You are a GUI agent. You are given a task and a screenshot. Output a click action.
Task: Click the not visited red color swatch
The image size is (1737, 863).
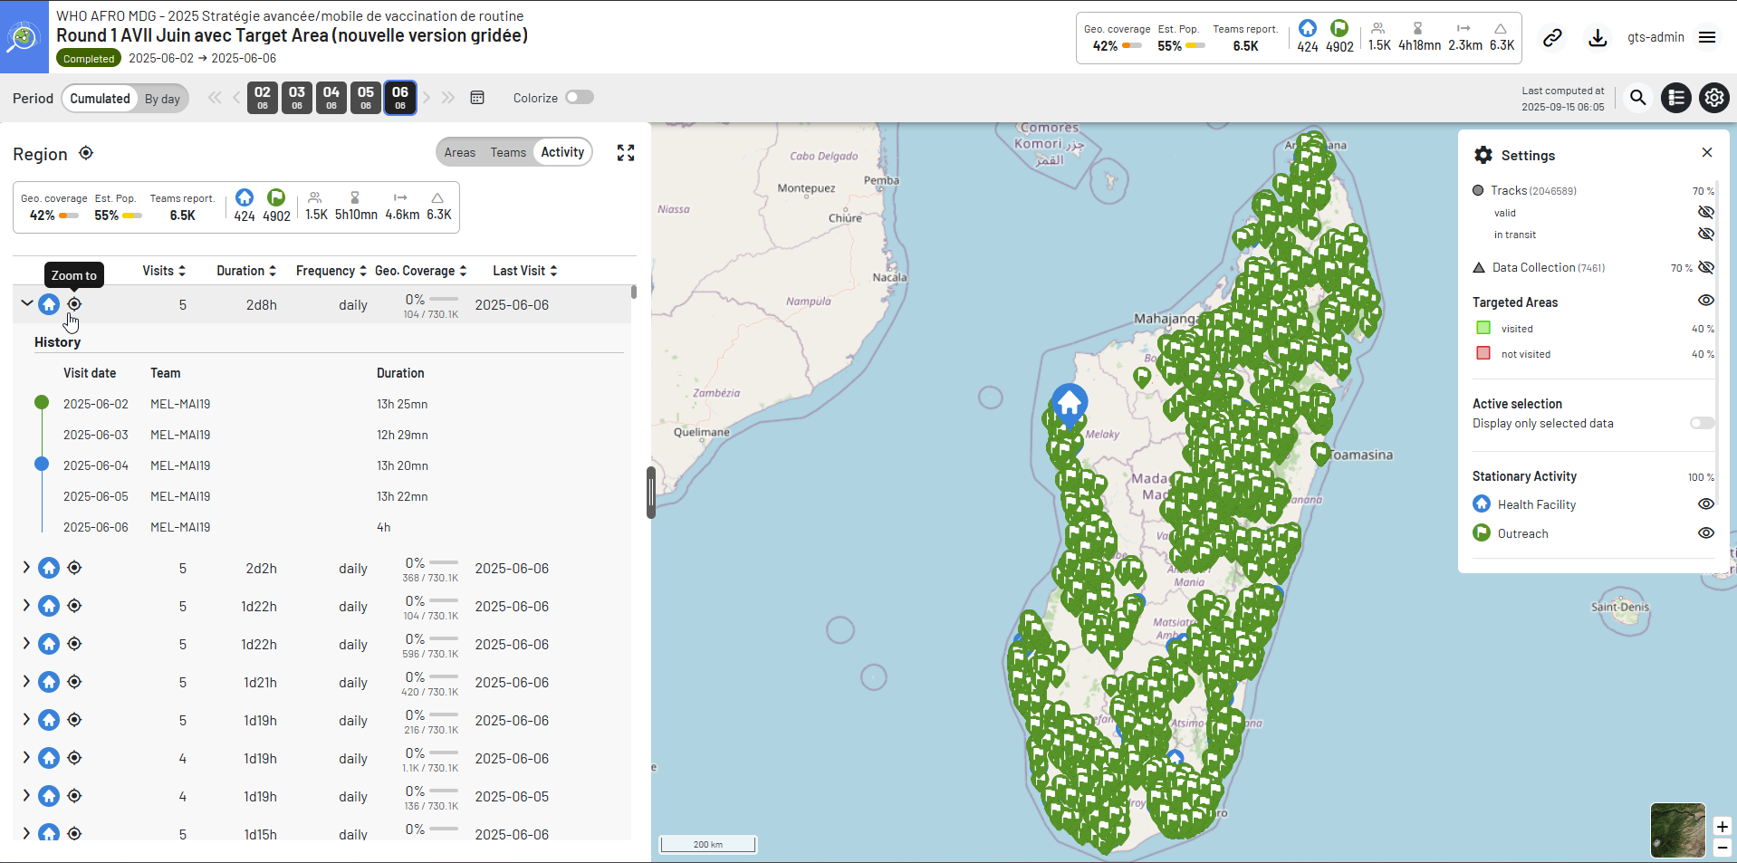[x=1483, y=353]
